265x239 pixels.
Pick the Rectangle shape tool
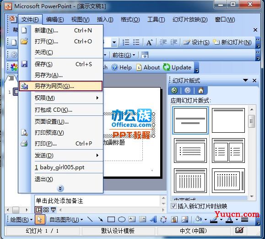click(111, 219)
